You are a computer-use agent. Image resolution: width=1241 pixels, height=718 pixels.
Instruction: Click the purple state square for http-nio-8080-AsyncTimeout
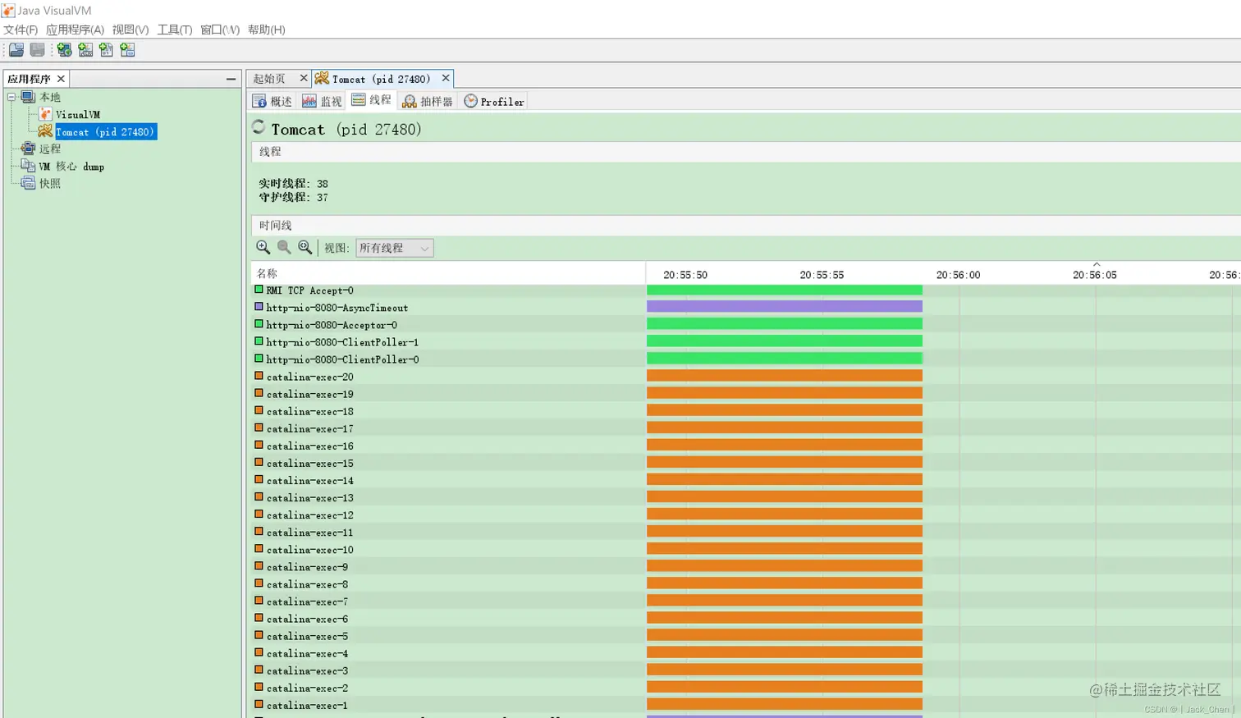coord(259,307)
